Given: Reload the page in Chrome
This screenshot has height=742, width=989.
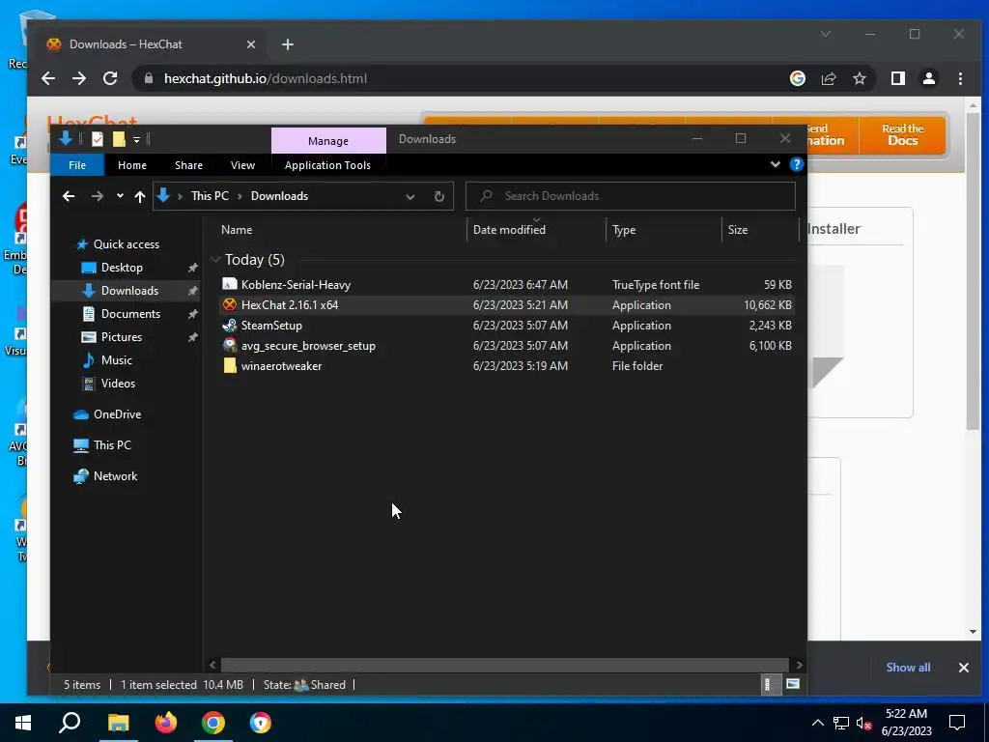Looking at the screenshot, I should (110, 78).
